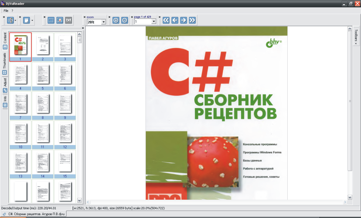This screenshot has height=218, width=361.
Task: Click the document structure tree icon
Action: point(11,20)
